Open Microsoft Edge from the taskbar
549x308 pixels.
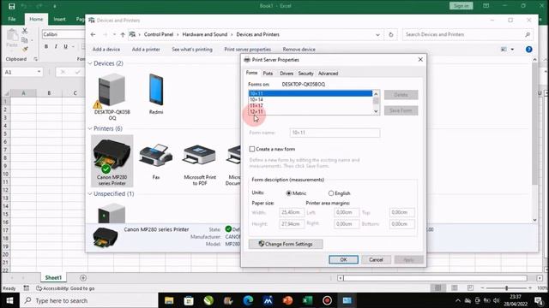tap(248, 300)
